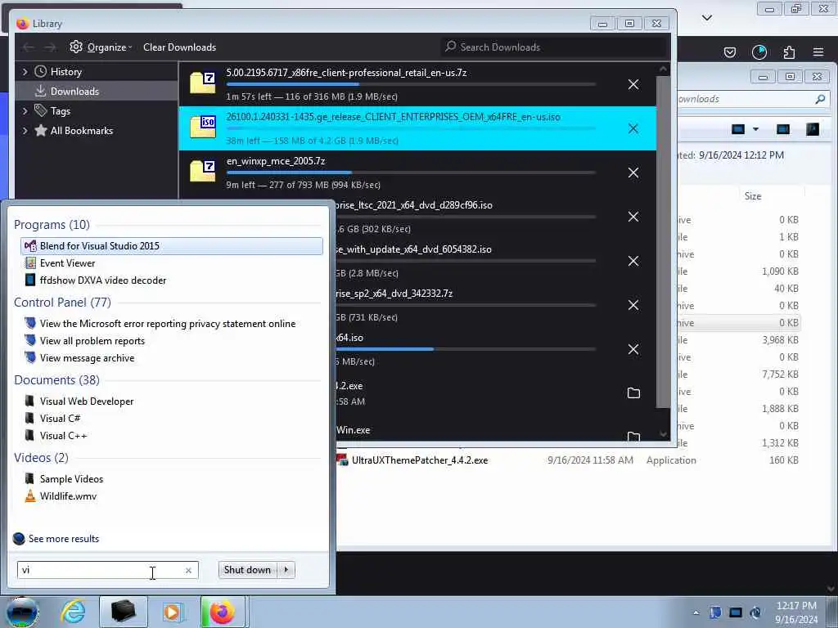Click Explorer Size column header

point(753,196)
